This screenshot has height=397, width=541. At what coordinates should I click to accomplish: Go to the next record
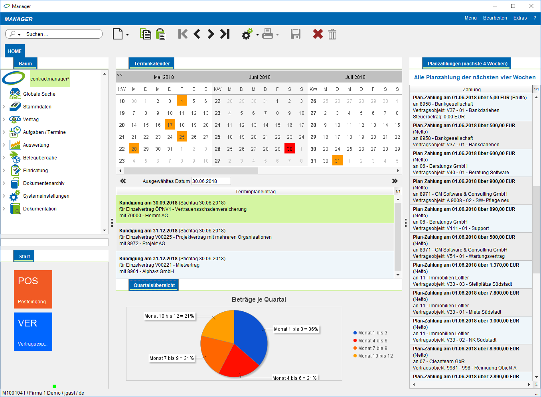click(x=211, y=34)
